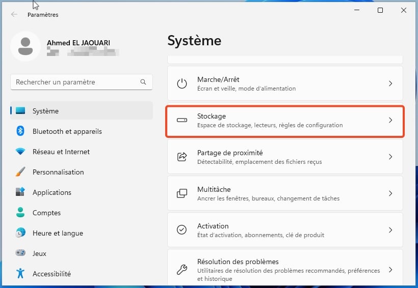The image size is (418, 288).
Task: Click the Stockage drive icon
Action: click(182, 120)
